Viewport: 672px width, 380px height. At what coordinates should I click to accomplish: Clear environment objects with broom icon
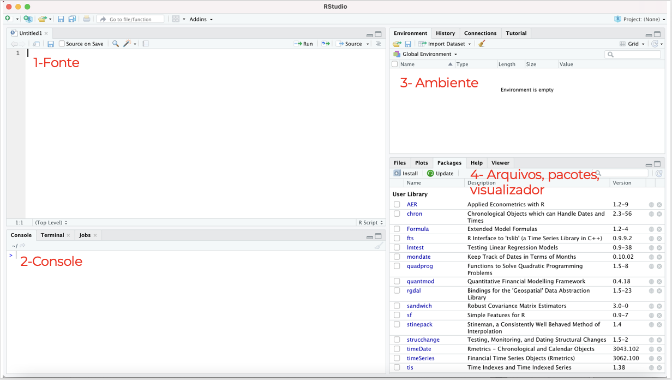coord(481,44)
